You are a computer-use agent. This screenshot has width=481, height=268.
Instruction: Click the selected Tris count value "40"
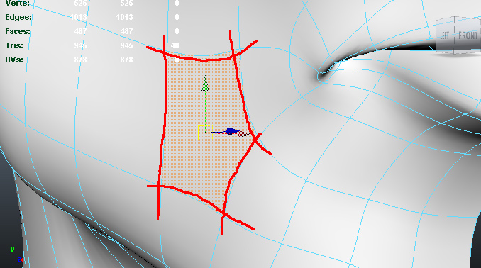click(175, 45)
